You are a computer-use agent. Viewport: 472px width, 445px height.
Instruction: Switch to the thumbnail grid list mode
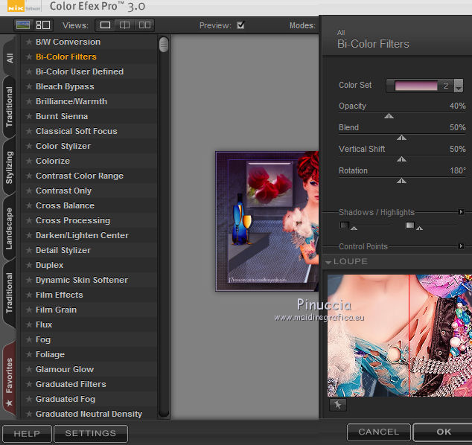[43, 25]
